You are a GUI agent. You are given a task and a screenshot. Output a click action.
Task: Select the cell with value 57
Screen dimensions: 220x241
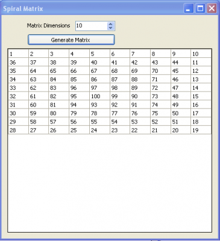click(x=59, y=122)
